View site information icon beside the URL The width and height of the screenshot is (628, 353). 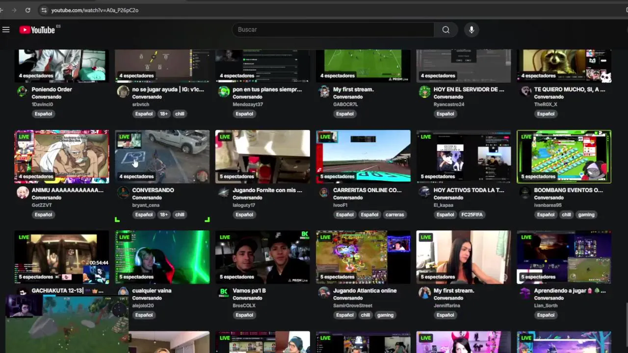coord(44,10)
